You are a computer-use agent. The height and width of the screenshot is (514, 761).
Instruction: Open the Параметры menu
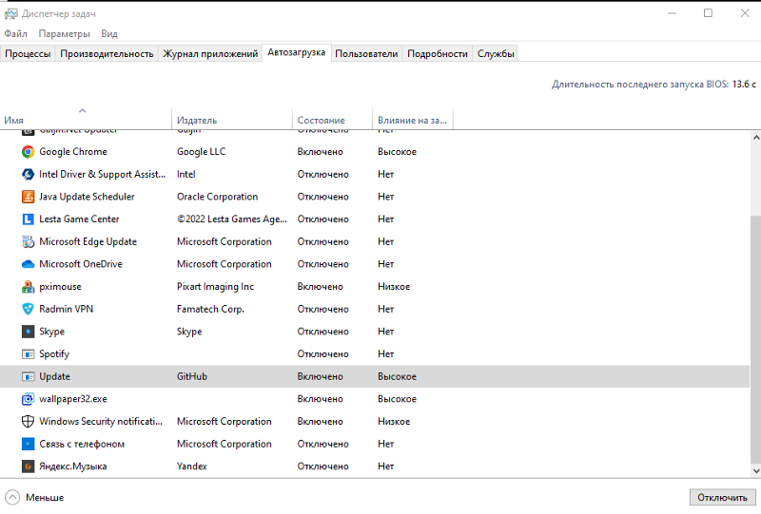[x=64, y=33]
